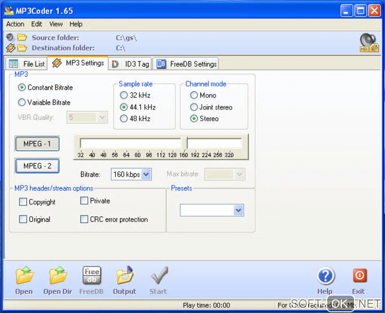Close the MP3Coder window
This screenshot has width=385, height=313.
[374, 11]
